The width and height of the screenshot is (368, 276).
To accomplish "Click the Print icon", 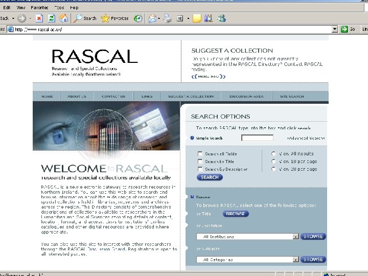I will (167, 18).
